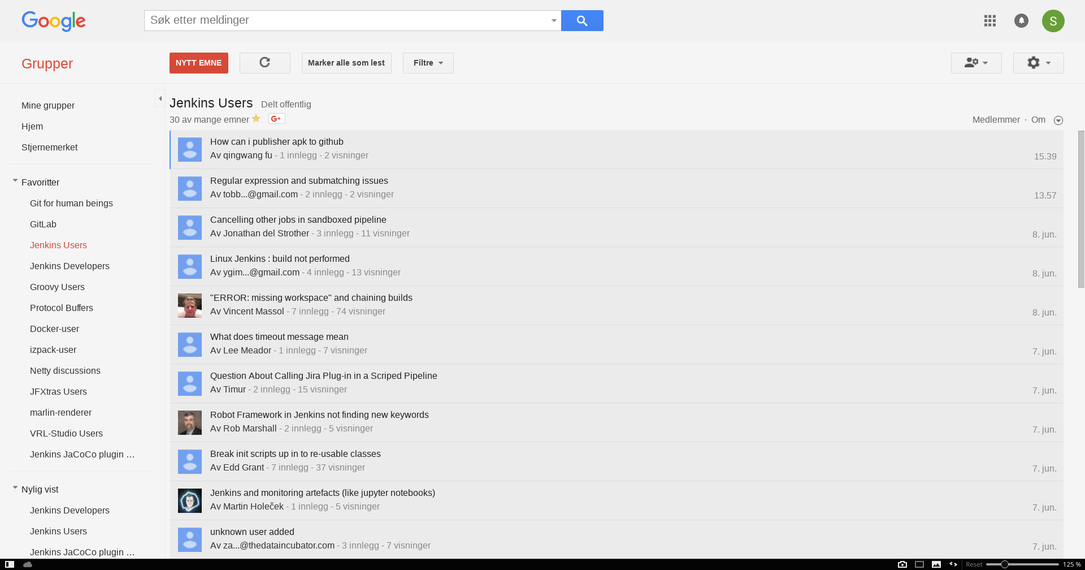This screenshot has width=1085, height=570.
Task: Click Rob Marshall's profile photo
Action: tap(190, 422)
